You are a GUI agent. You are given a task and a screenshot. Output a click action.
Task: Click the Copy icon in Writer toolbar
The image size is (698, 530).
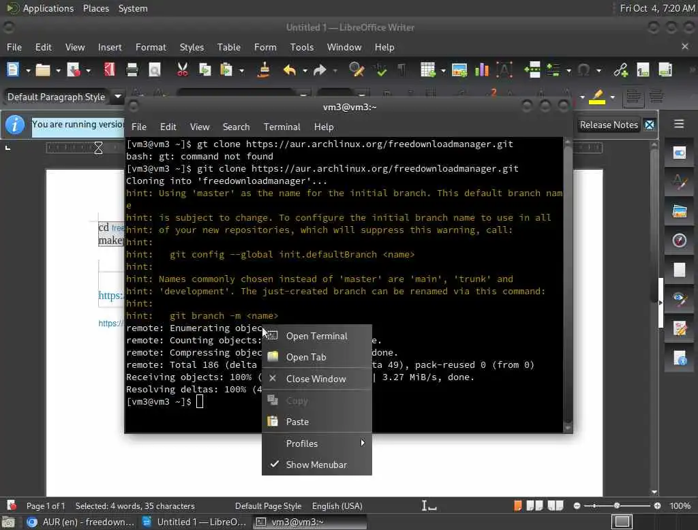(x=204, y=70)
